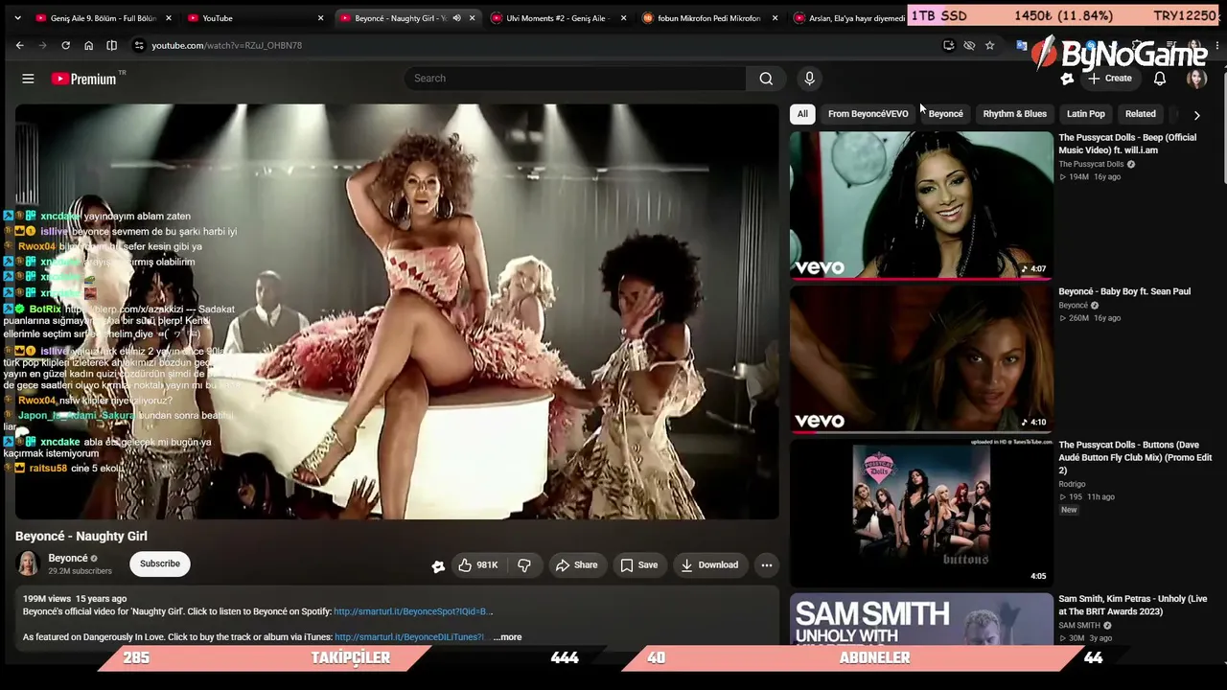This screenshot has width=1227, height=690.
Task: Open Beyoncé Baby Boy video thumbnail
Action: (921, 358)
